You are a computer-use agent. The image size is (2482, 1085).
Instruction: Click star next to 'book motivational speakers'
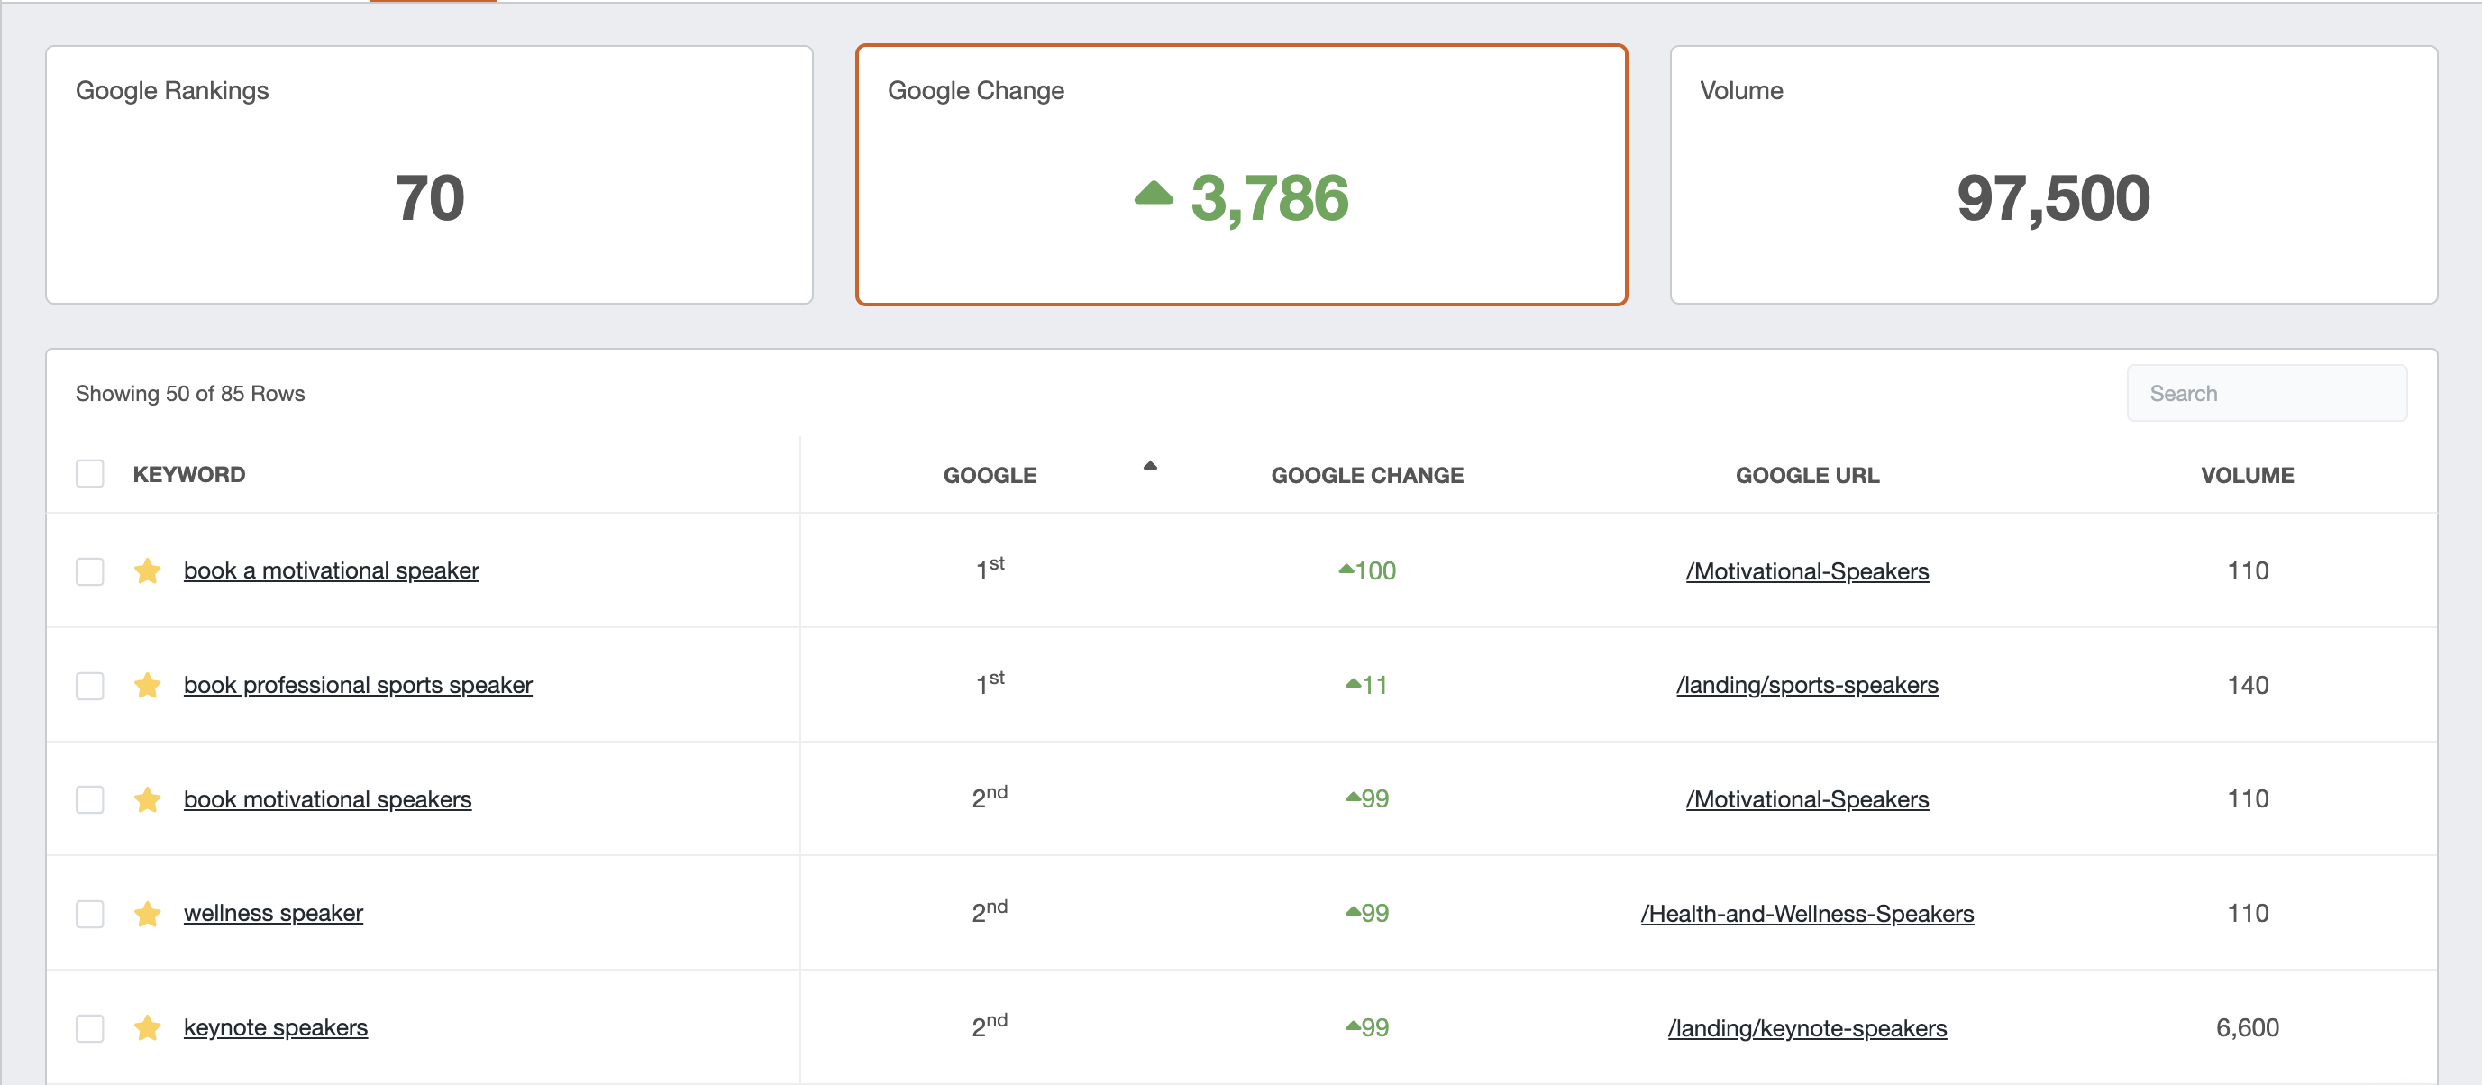pos(148,799)
